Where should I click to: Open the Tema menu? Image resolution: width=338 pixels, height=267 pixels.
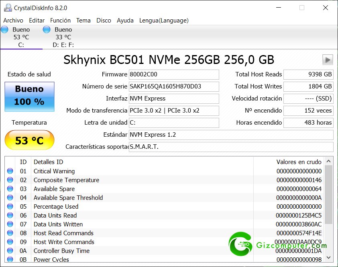[x=83, y=21]
